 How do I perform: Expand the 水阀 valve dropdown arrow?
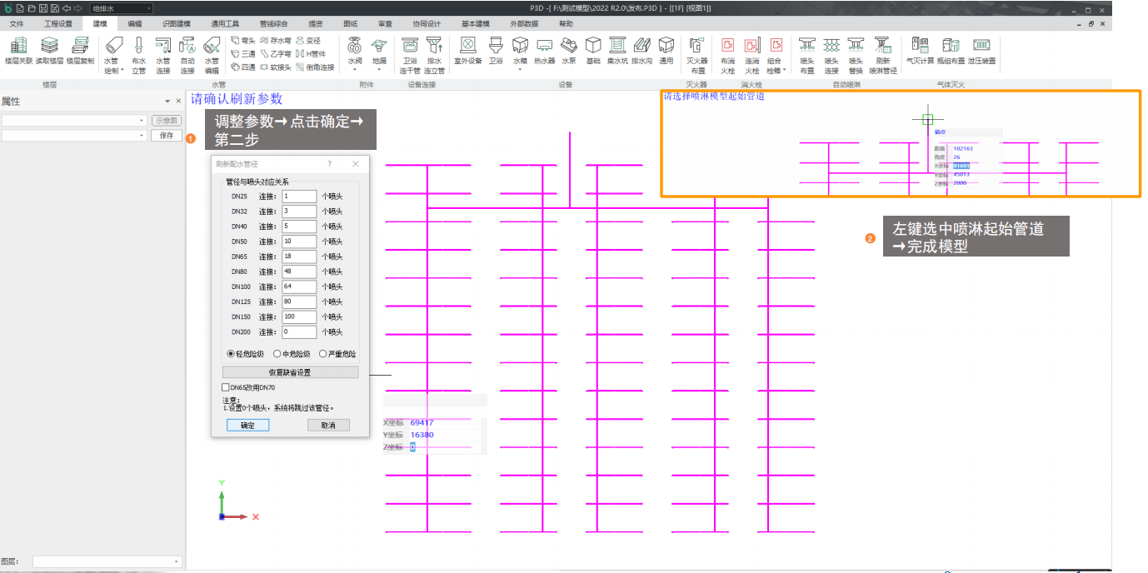tap(355, 71)
